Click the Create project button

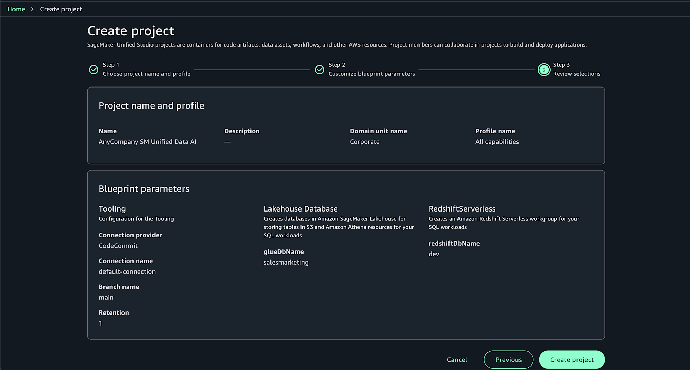(x=572, y=360)
